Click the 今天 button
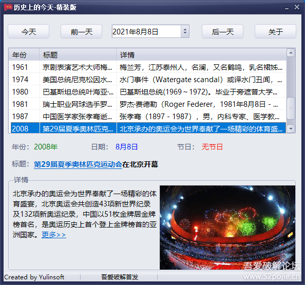The image size is (305, 285). coord(28,31)
